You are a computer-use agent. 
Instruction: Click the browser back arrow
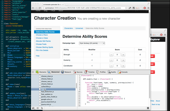[33, 8]
